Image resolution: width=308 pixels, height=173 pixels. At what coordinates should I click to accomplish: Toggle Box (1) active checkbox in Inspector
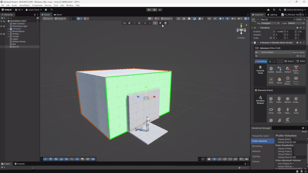tap(258, 19)
